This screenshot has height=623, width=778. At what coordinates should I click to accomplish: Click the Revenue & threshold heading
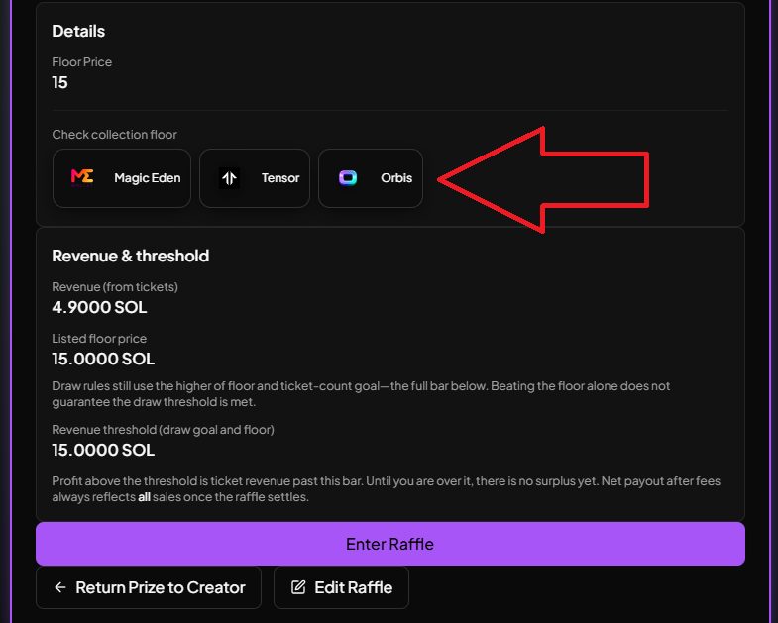[x=131, y=256]
